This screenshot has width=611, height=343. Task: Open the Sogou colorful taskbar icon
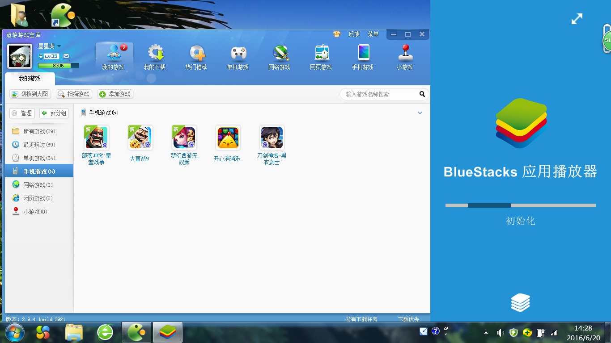43,332
